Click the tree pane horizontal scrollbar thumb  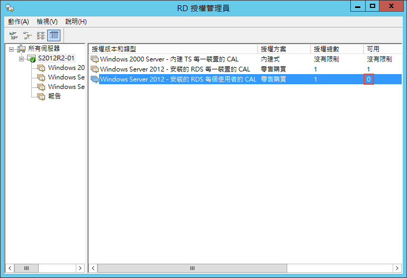pyautogui.click(x=26, y=268)
